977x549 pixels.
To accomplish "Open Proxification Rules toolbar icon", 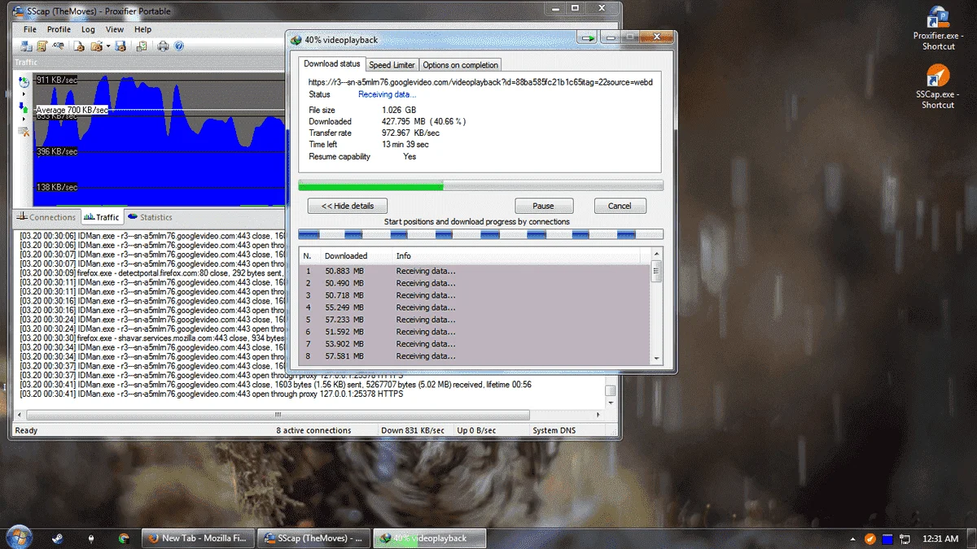I will coord(42,46).
